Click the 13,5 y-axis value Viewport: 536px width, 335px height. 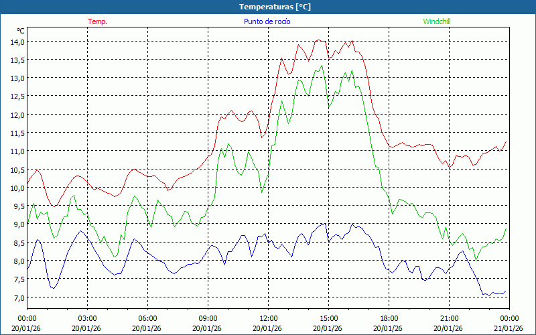click(17, 60)
